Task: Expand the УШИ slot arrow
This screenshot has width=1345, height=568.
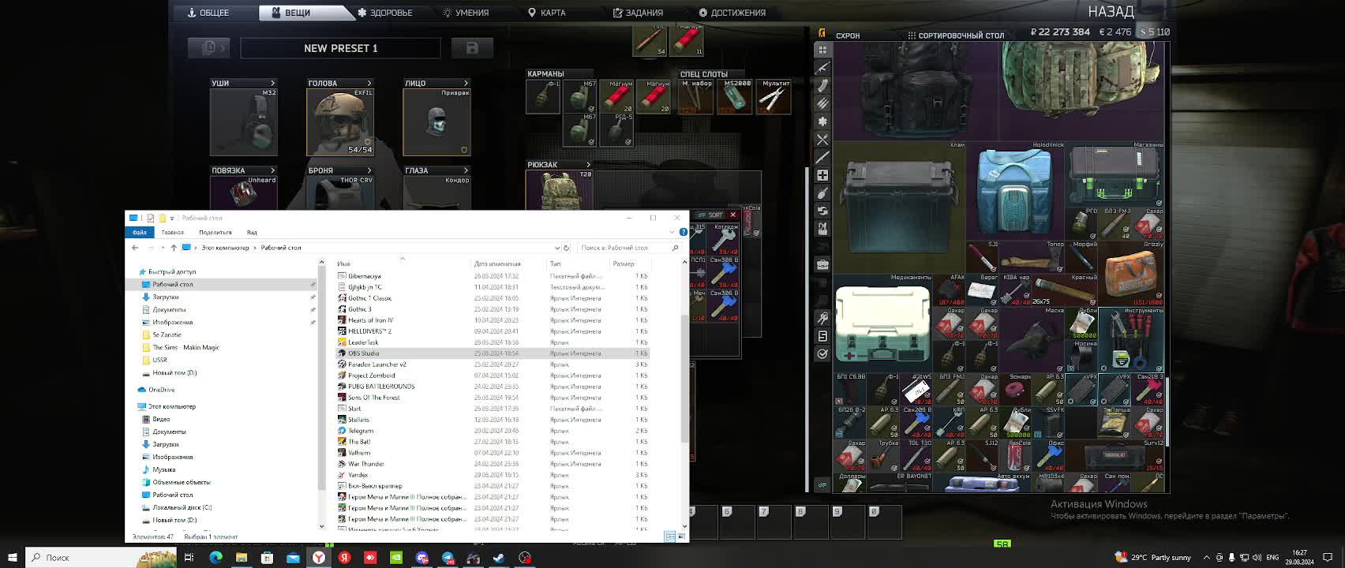Action: click(x=273, y=83)
